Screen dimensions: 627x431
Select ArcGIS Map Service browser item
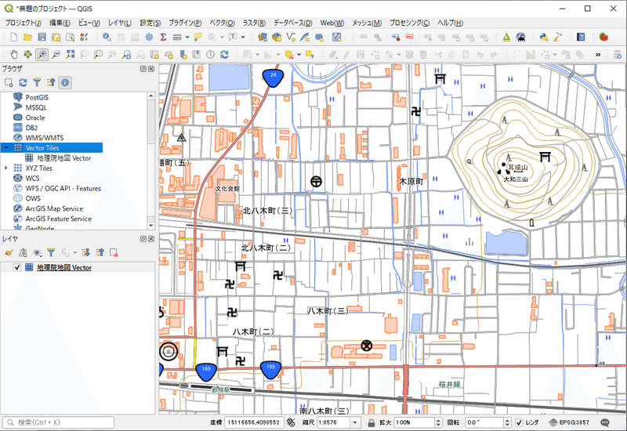54,208
